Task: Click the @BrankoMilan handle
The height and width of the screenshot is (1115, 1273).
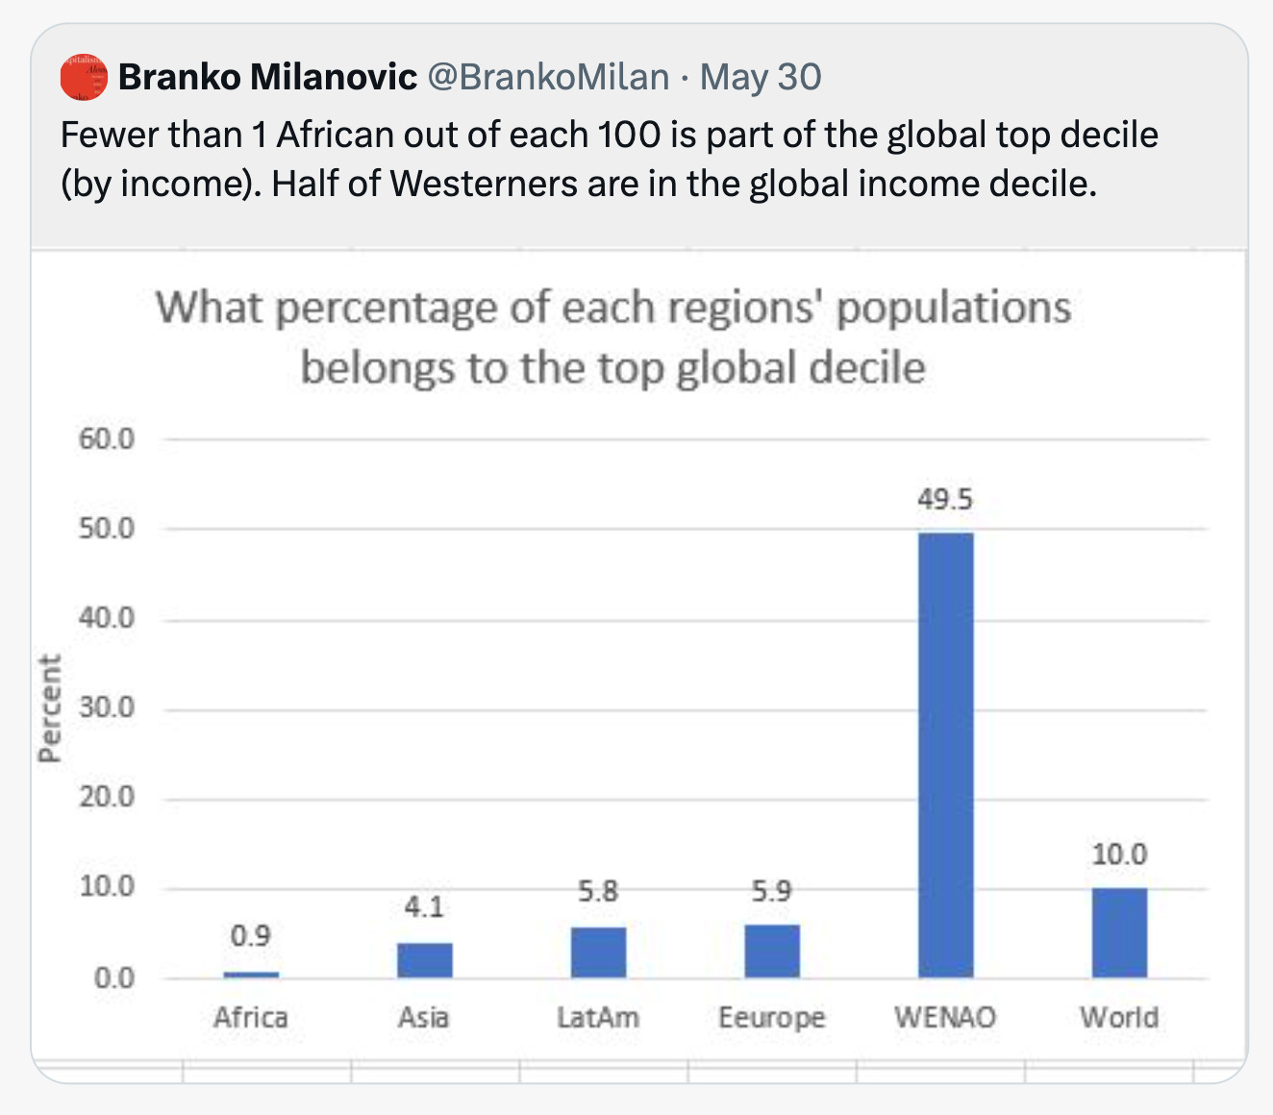Action: [547, 77]
